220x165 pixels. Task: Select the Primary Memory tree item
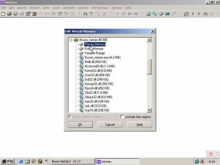point(95,44)
